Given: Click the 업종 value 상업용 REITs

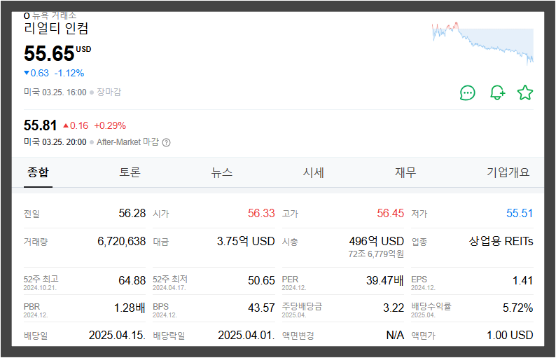Looking at the screenshot, I should coord(501,241).
